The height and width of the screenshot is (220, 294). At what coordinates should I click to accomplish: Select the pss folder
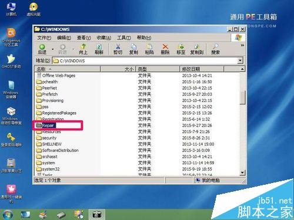tap(42, 107)
